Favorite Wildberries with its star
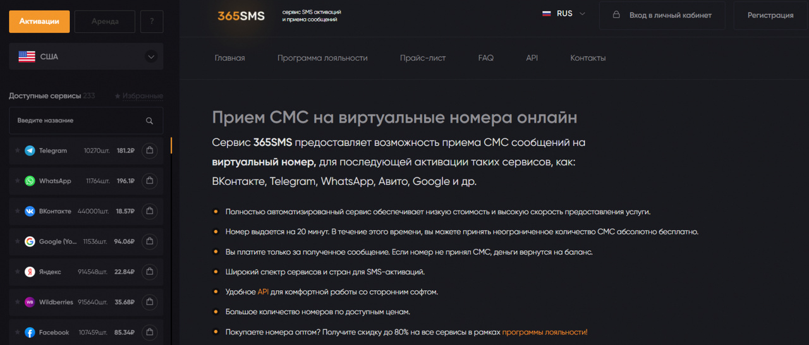 [x=18, y=302]
